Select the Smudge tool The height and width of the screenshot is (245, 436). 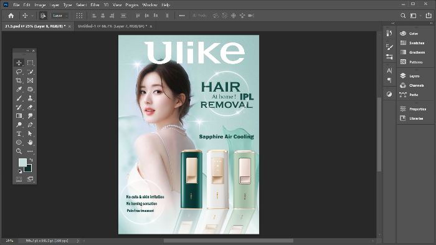(30, 116)
